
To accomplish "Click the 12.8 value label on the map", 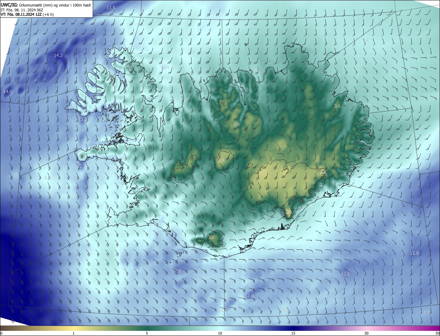I will [x=414, y=253].
